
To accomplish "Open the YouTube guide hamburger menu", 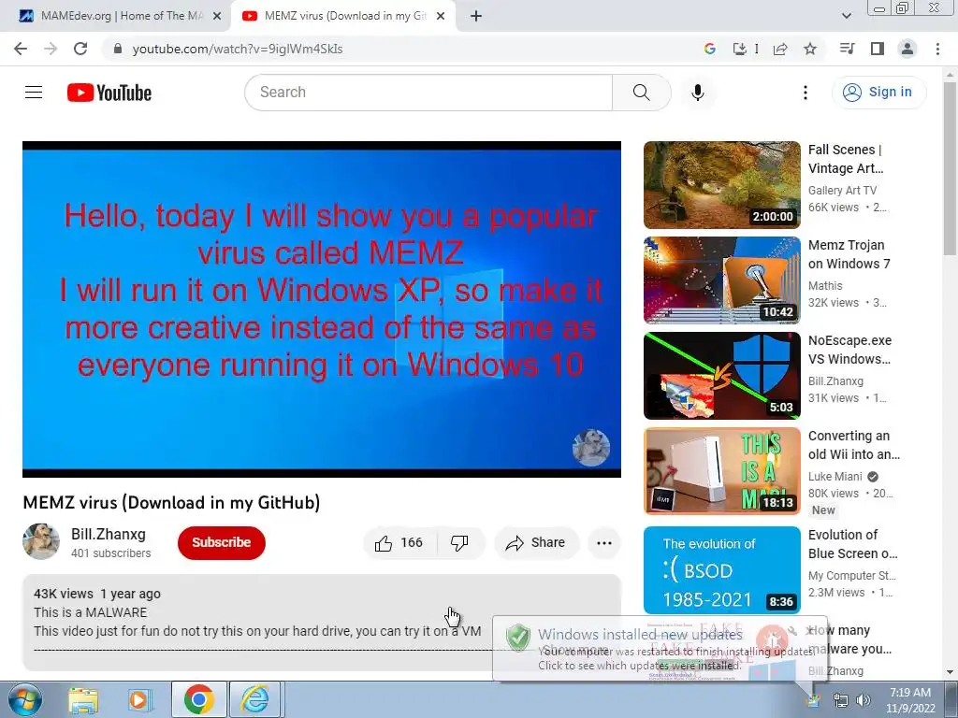I will (34, 93).
